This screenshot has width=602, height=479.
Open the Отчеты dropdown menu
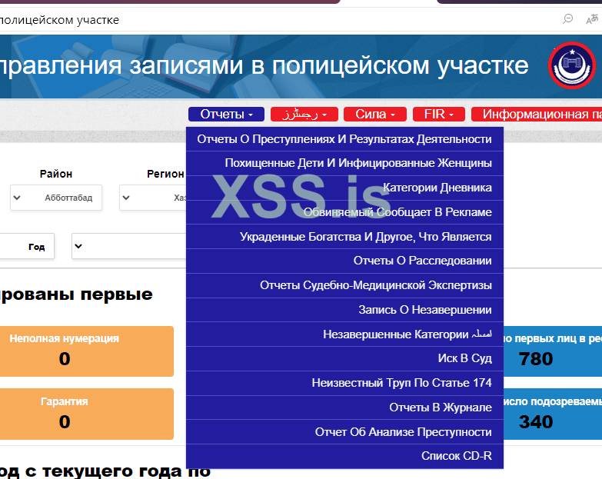click(226, 114)
